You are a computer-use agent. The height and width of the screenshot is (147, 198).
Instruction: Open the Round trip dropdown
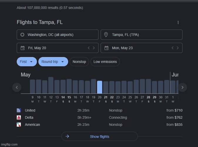pyautogui.click(x=53, y=62)
